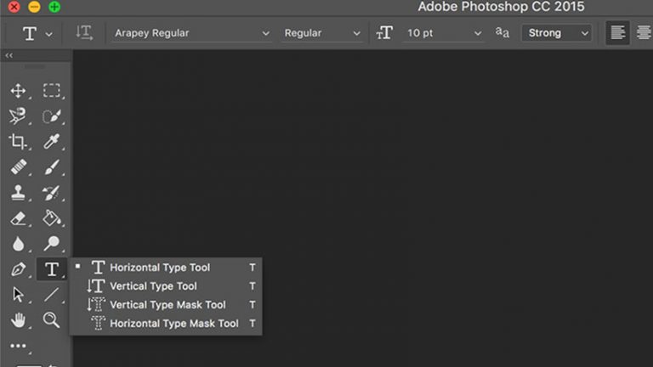Choose the Blur droplet tool
This screenshot has height=367, width=653.
click(19, 244)
